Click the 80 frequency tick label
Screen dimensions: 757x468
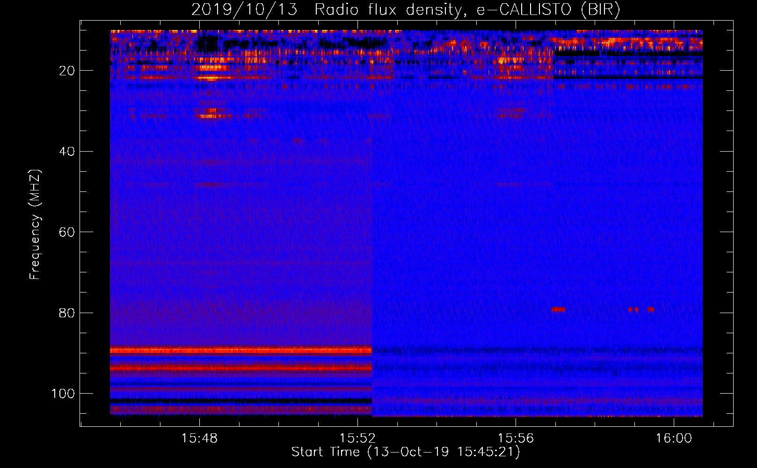[67, 313]
